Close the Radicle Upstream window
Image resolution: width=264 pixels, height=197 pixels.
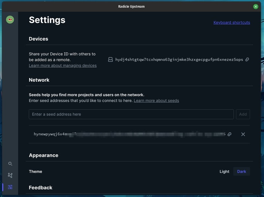point(255,7)
